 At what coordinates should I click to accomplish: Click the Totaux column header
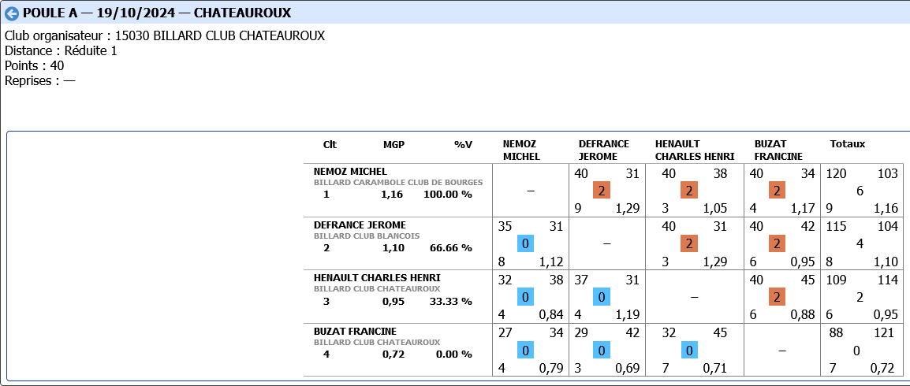tap(848, 144)
